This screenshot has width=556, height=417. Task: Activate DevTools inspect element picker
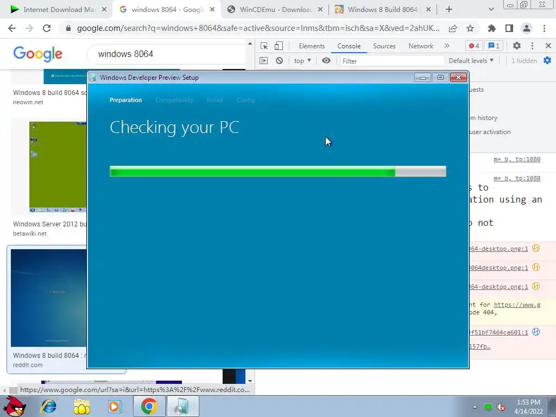pos(264,46)
